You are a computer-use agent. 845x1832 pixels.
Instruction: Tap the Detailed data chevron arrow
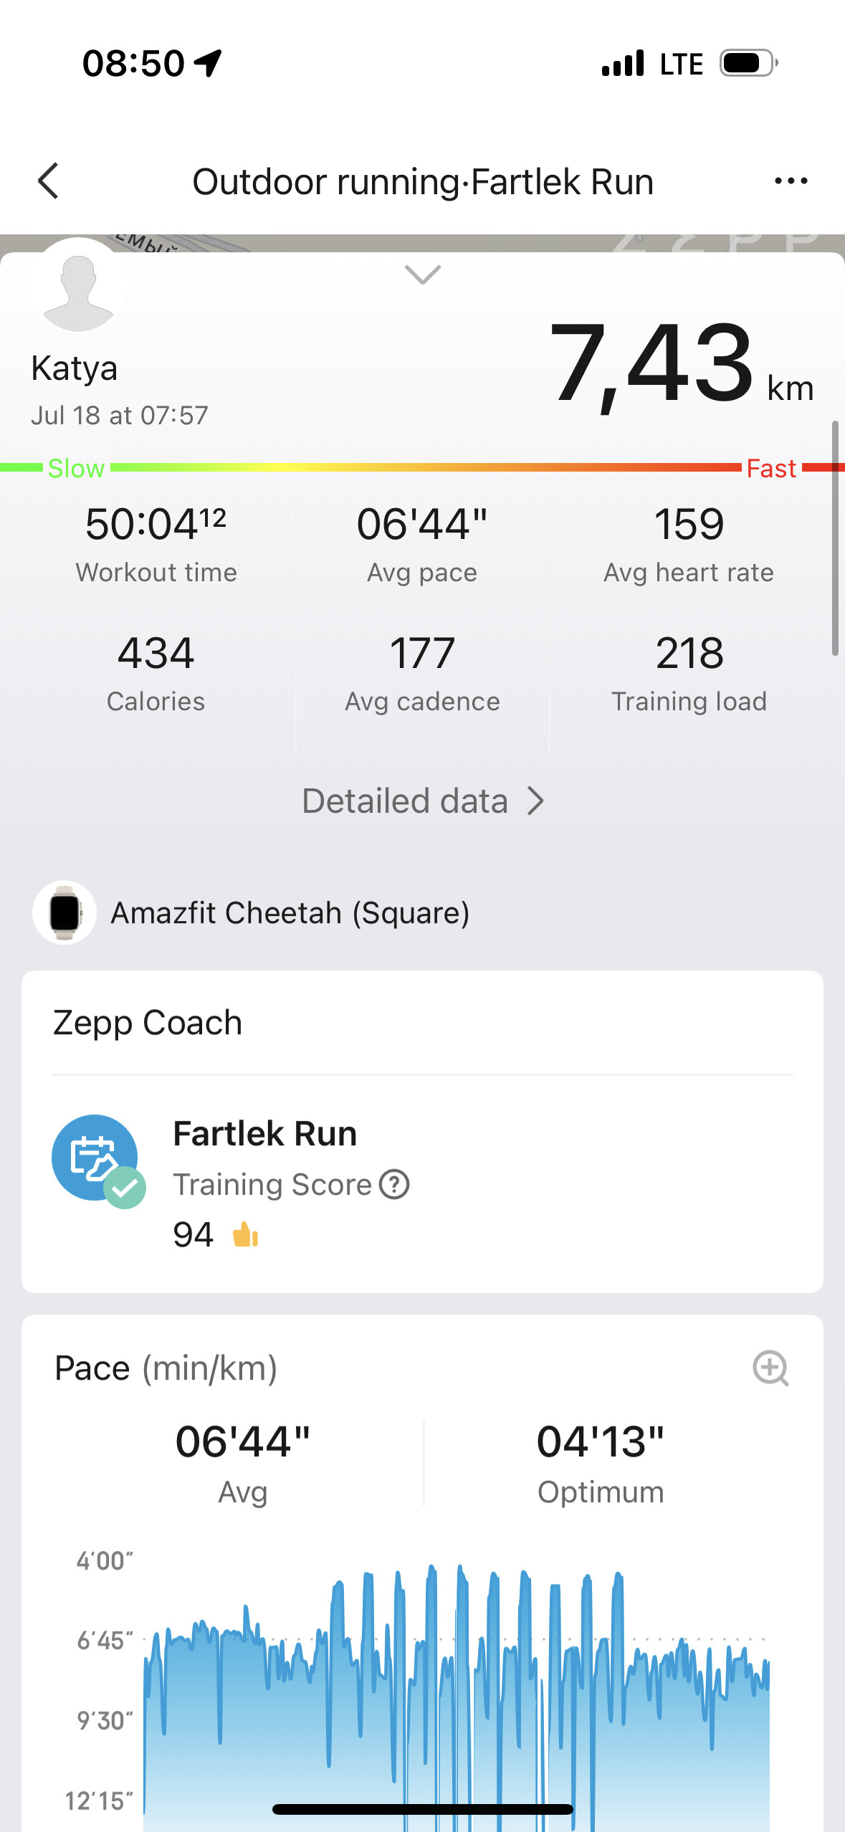tap(535, 801)
